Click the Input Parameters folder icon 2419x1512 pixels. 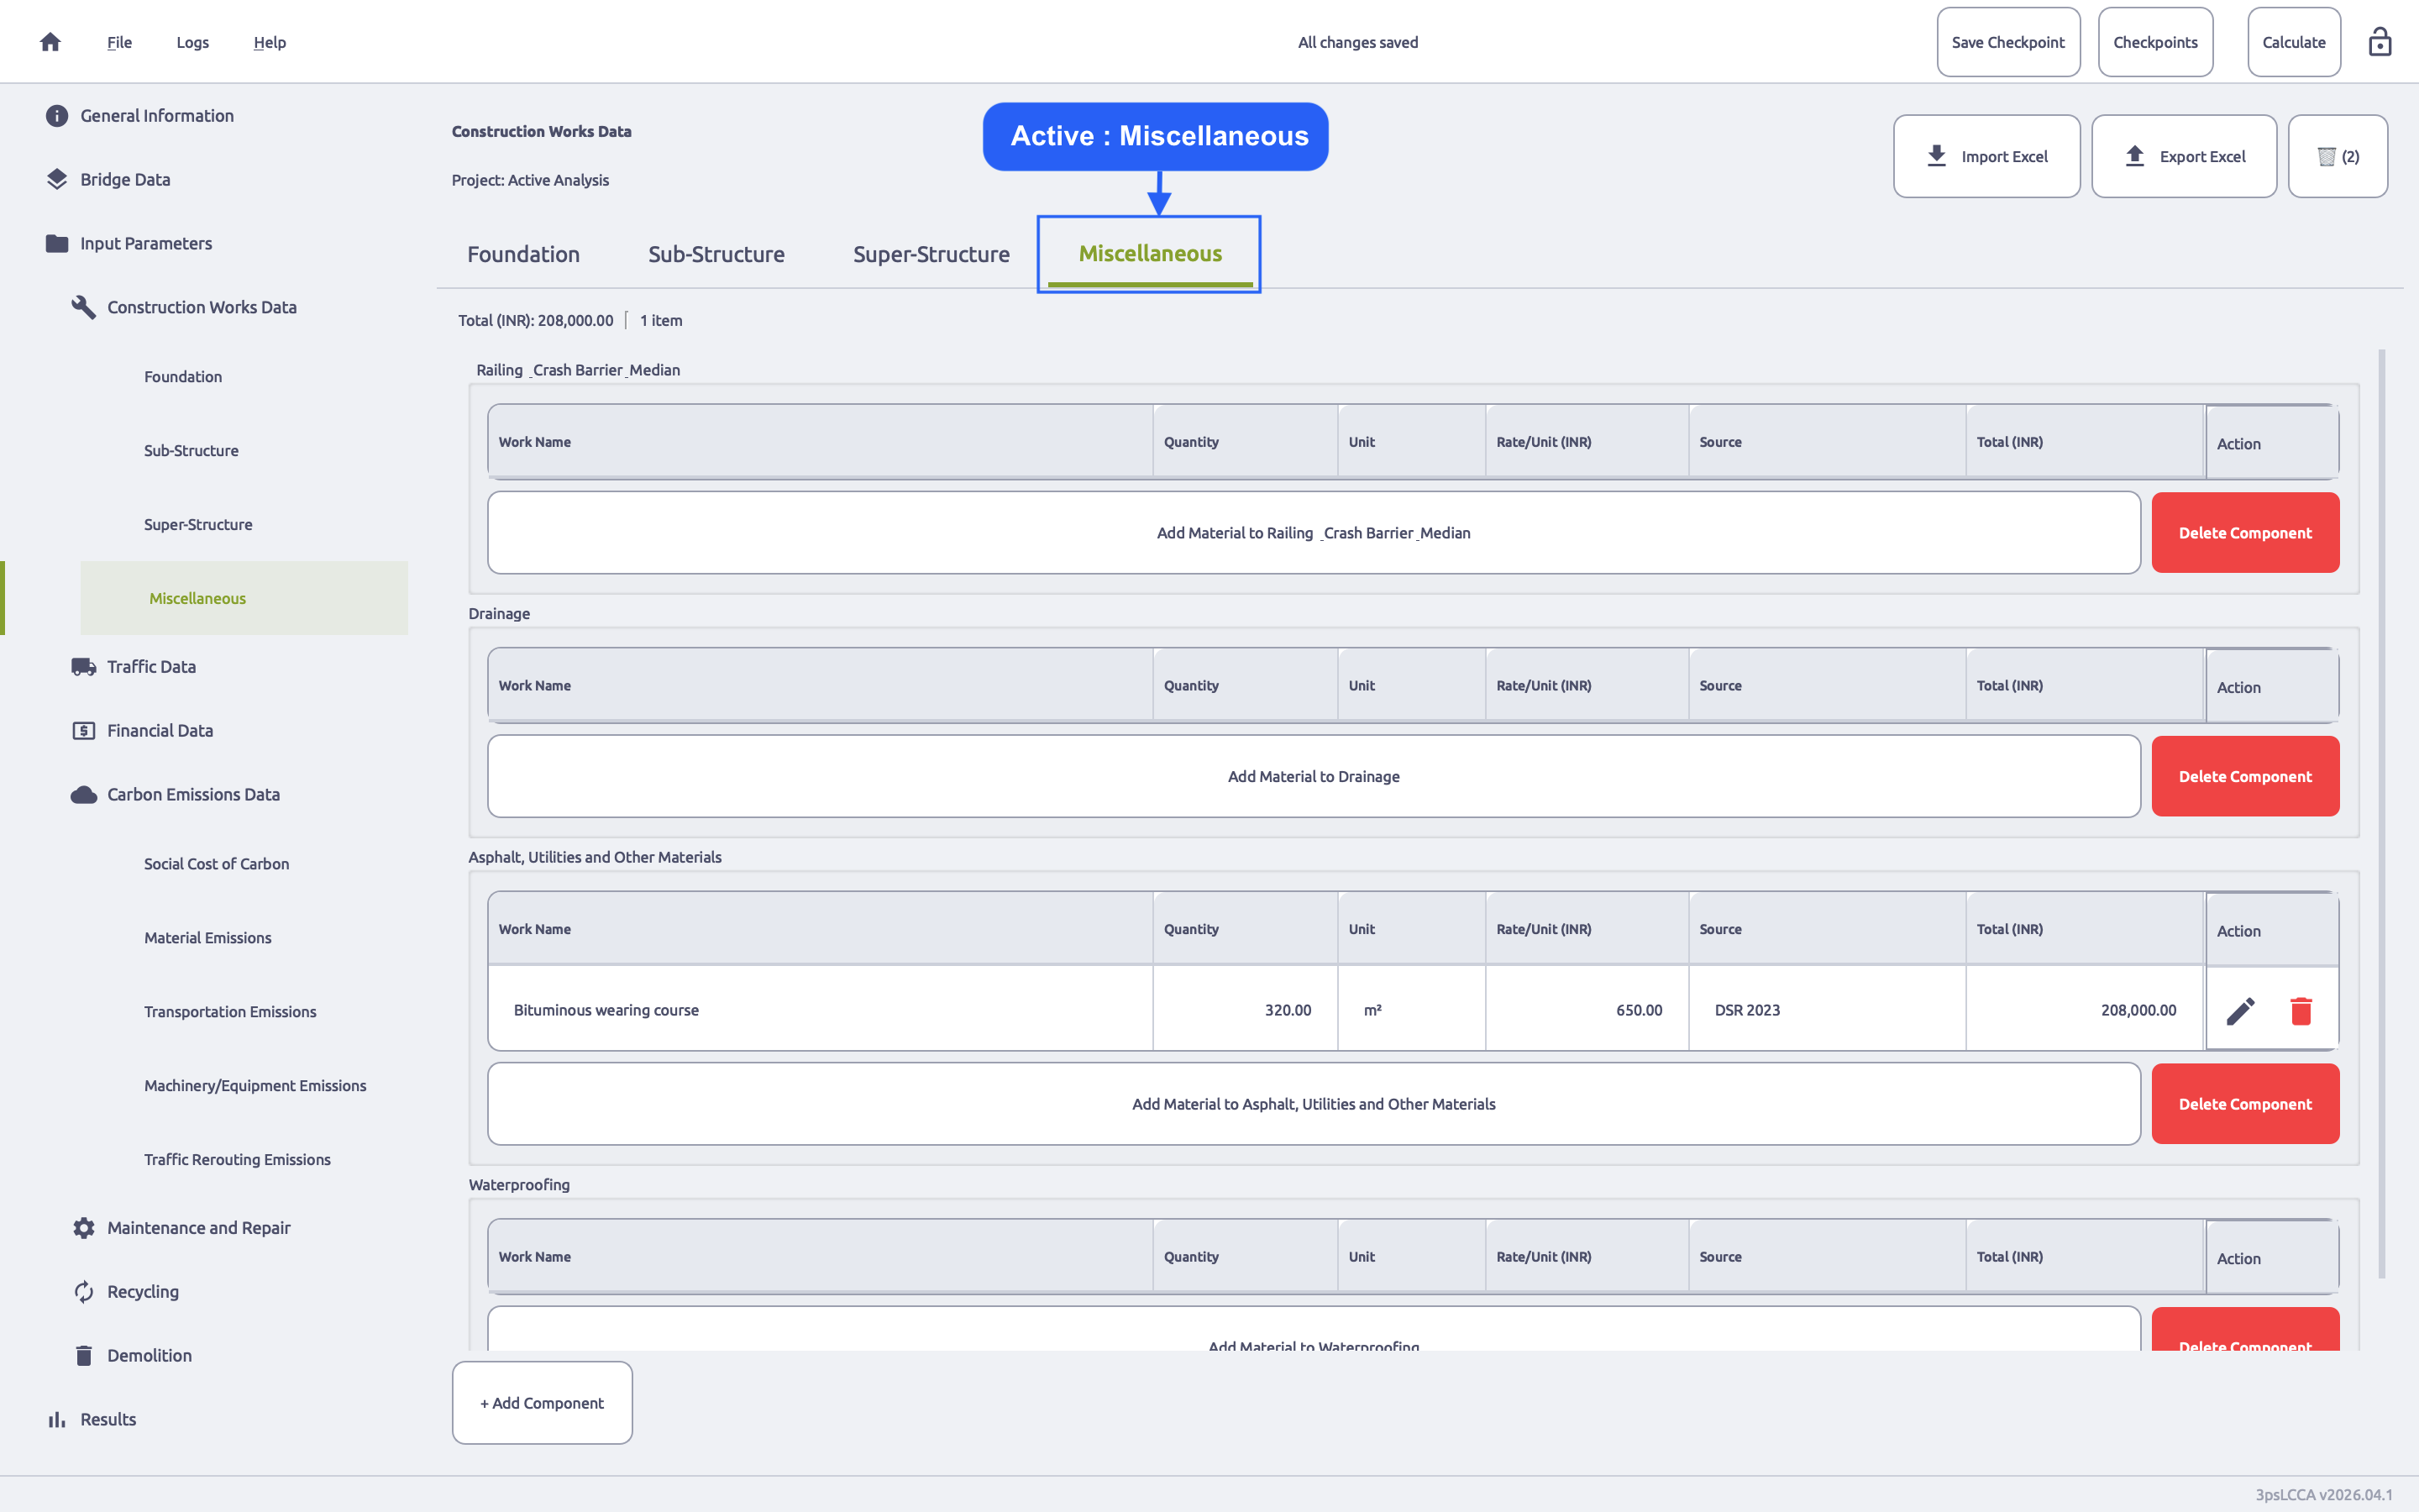(x=57, y=244)
